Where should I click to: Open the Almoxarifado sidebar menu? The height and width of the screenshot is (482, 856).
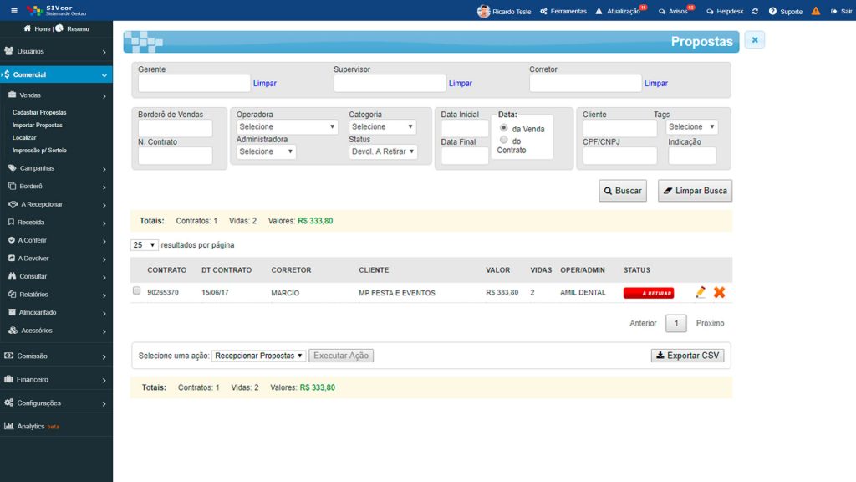pos(56,312)
